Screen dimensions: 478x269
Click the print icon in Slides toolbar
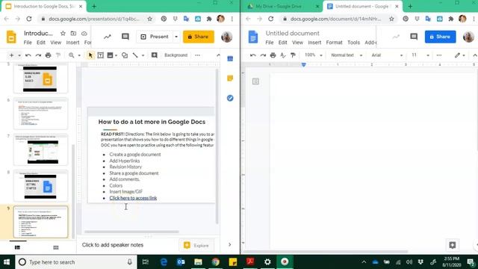(x=48, y=55)
